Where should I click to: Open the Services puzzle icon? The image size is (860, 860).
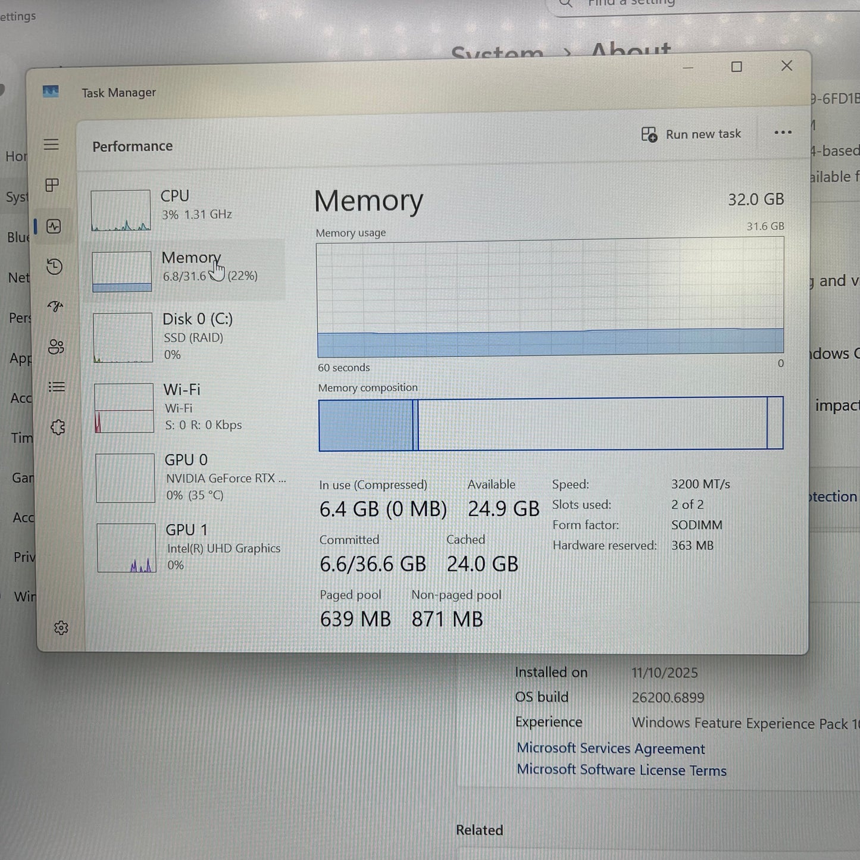(58, 427)
